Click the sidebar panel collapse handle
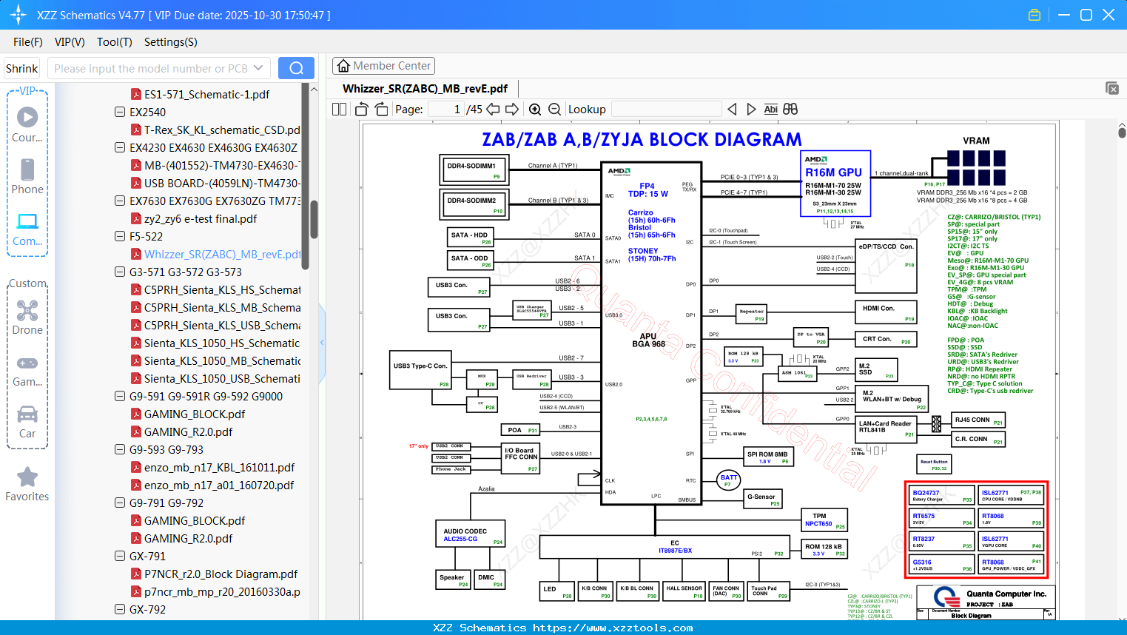 pos(322,343)
